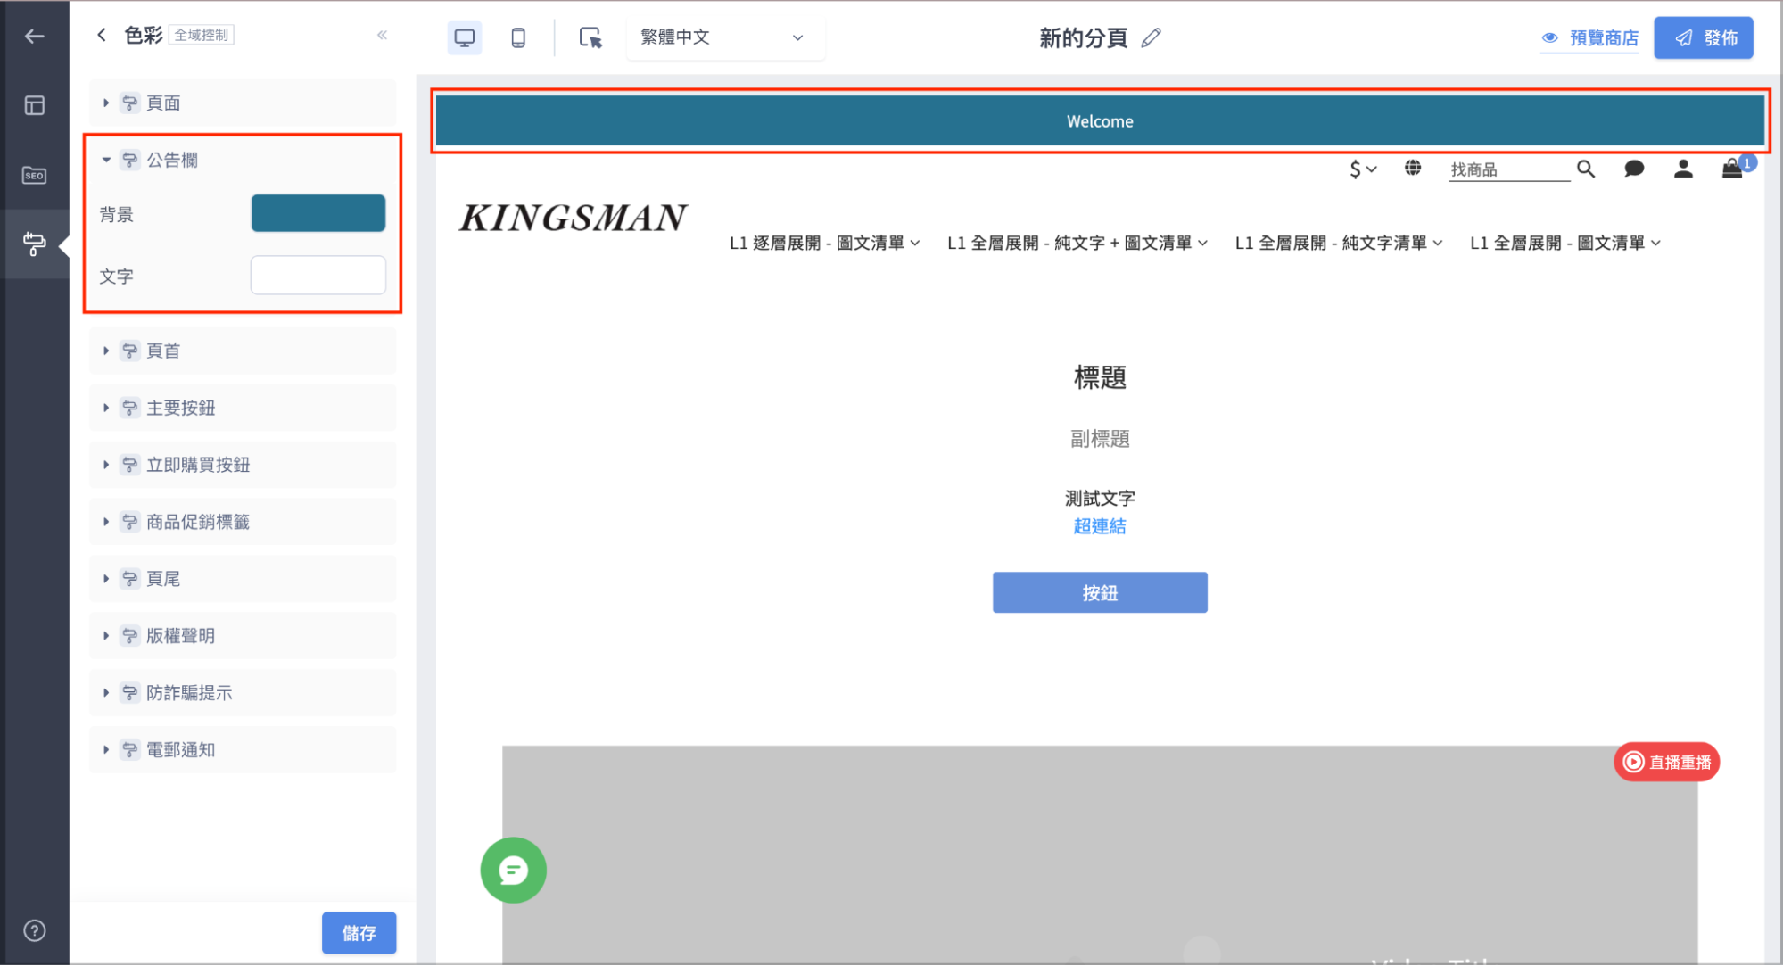This screenshot has height=966, width=1783.
Task: Click the 標題 heading text in preview
Action: (x=1100, y=377)
